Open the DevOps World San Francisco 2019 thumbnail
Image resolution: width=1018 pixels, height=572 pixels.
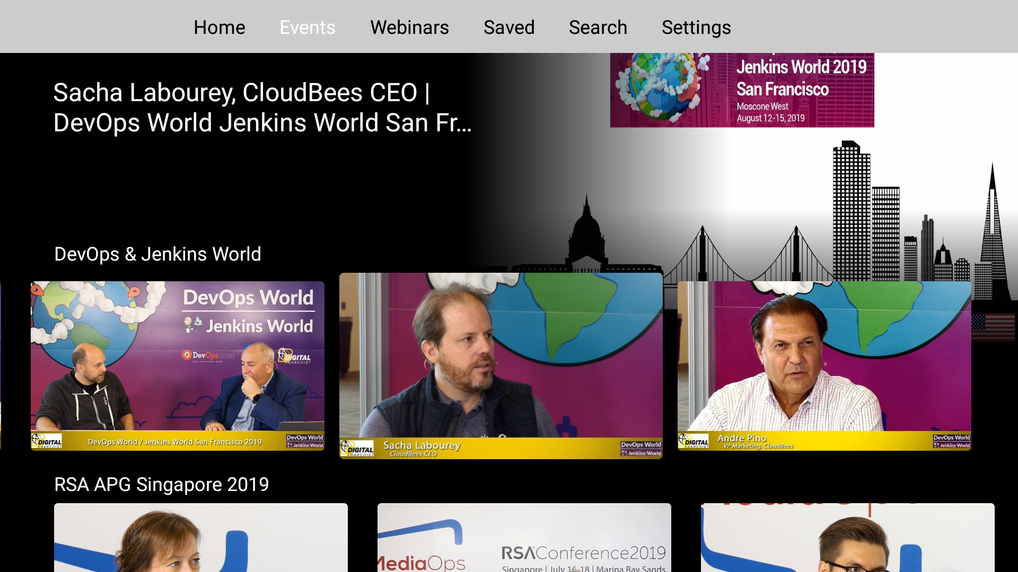(178, 365)
